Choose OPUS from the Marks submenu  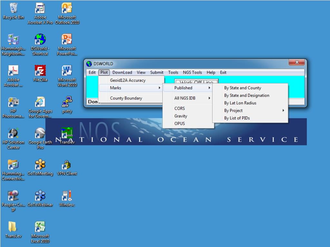188,123
